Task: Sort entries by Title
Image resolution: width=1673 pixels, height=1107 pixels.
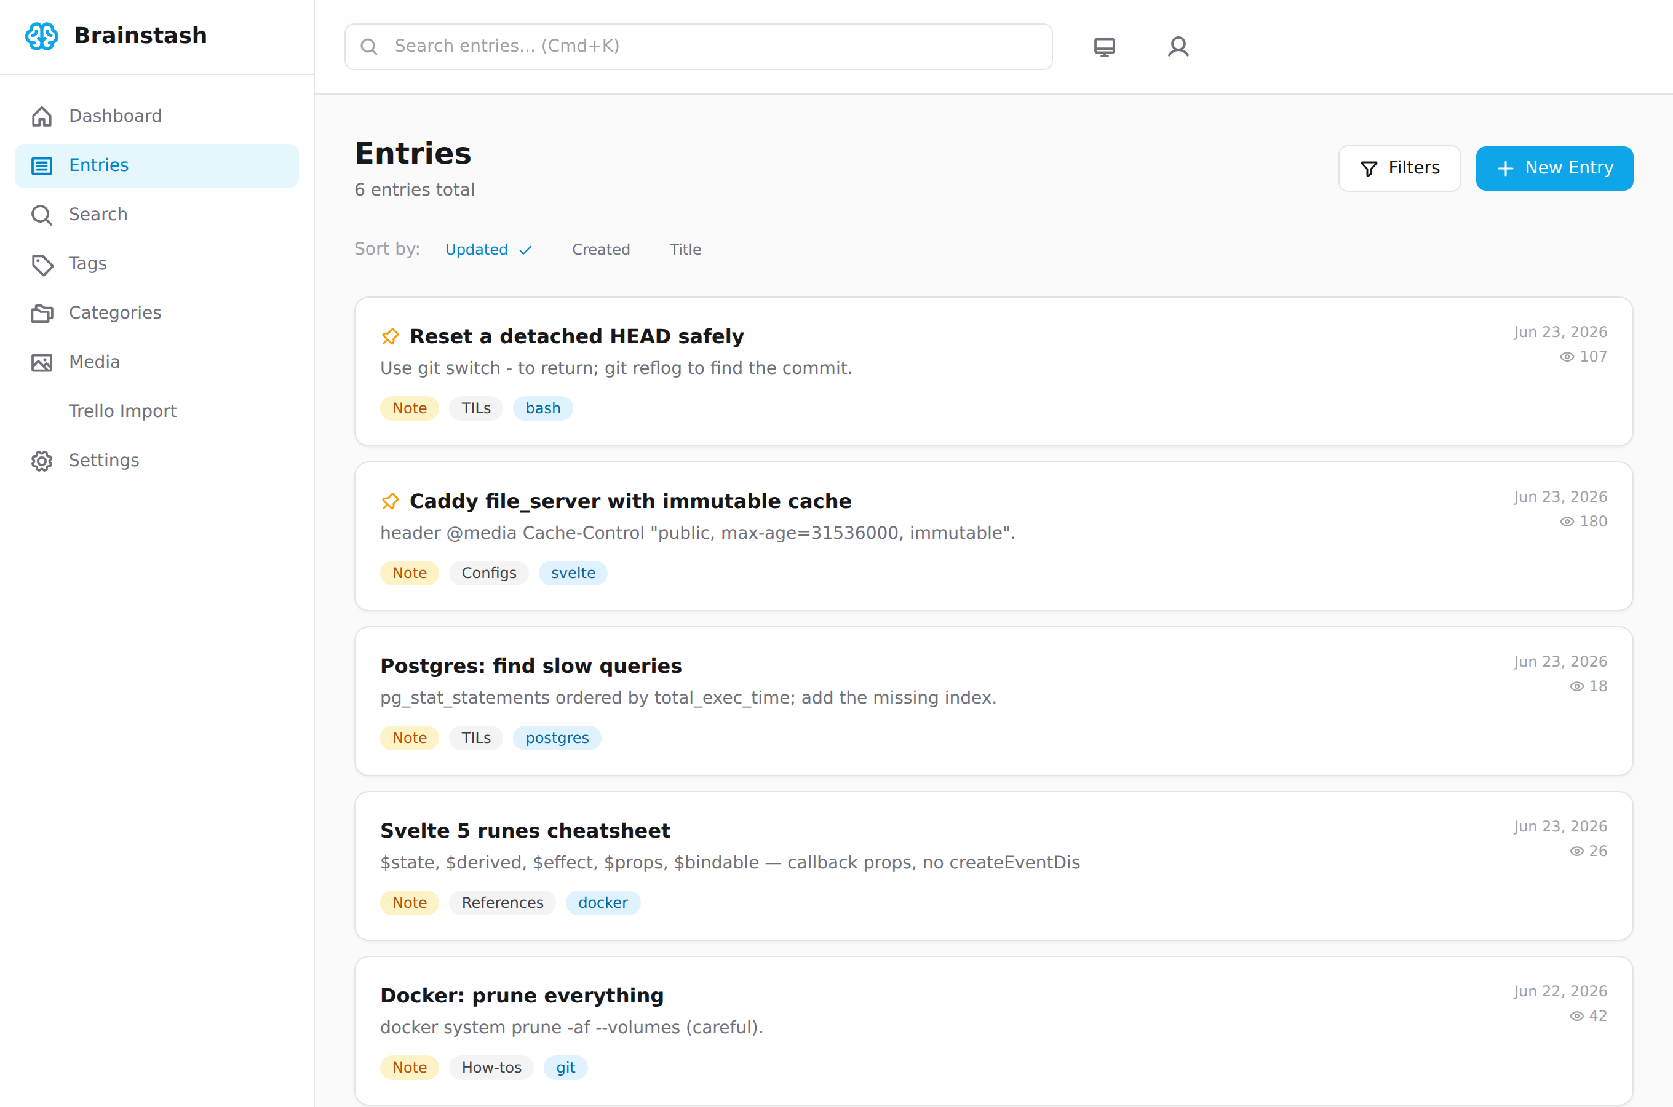Action: (x=685, y=250)
